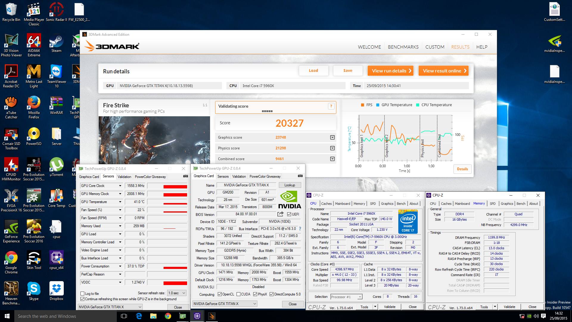Expand Combined score details
This screenshot has width=572, height=322.
point(332,159)
